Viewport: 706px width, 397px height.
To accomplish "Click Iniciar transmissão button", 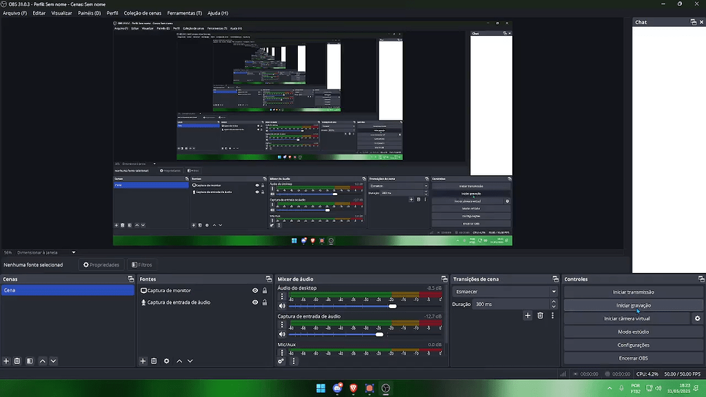I will 633,292.
